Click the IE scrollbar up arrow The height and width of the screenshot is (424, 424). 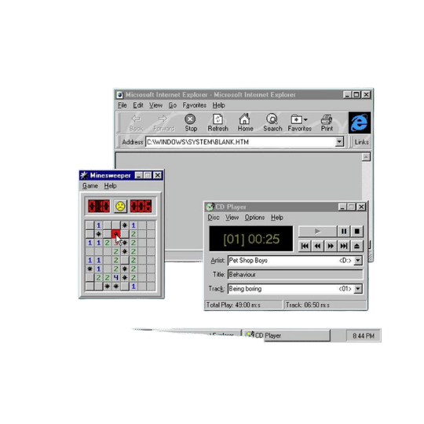(x=366, y=157)
